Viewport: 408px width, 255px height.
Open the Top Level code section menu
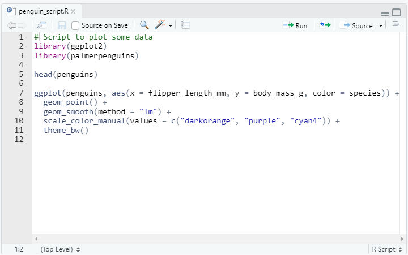[x=60, y=249]
